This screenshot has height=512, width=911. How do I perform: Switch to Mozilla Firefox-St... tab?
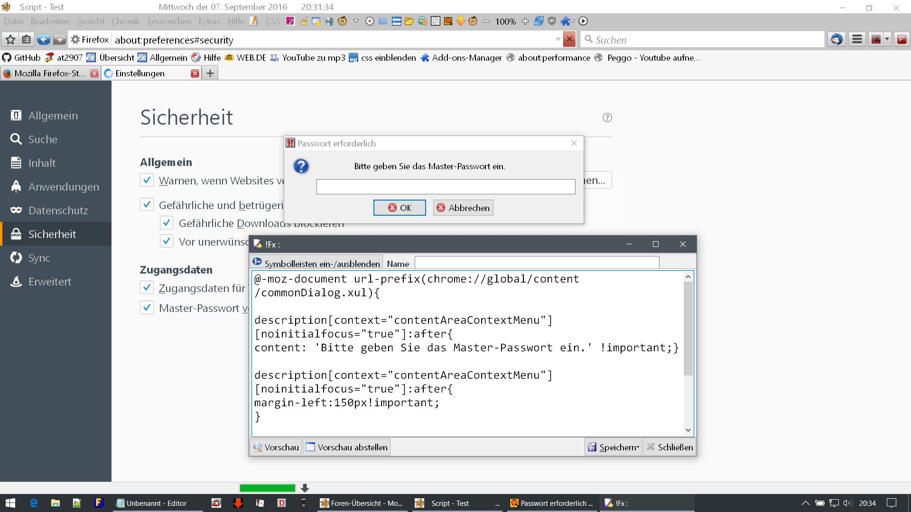49,73
